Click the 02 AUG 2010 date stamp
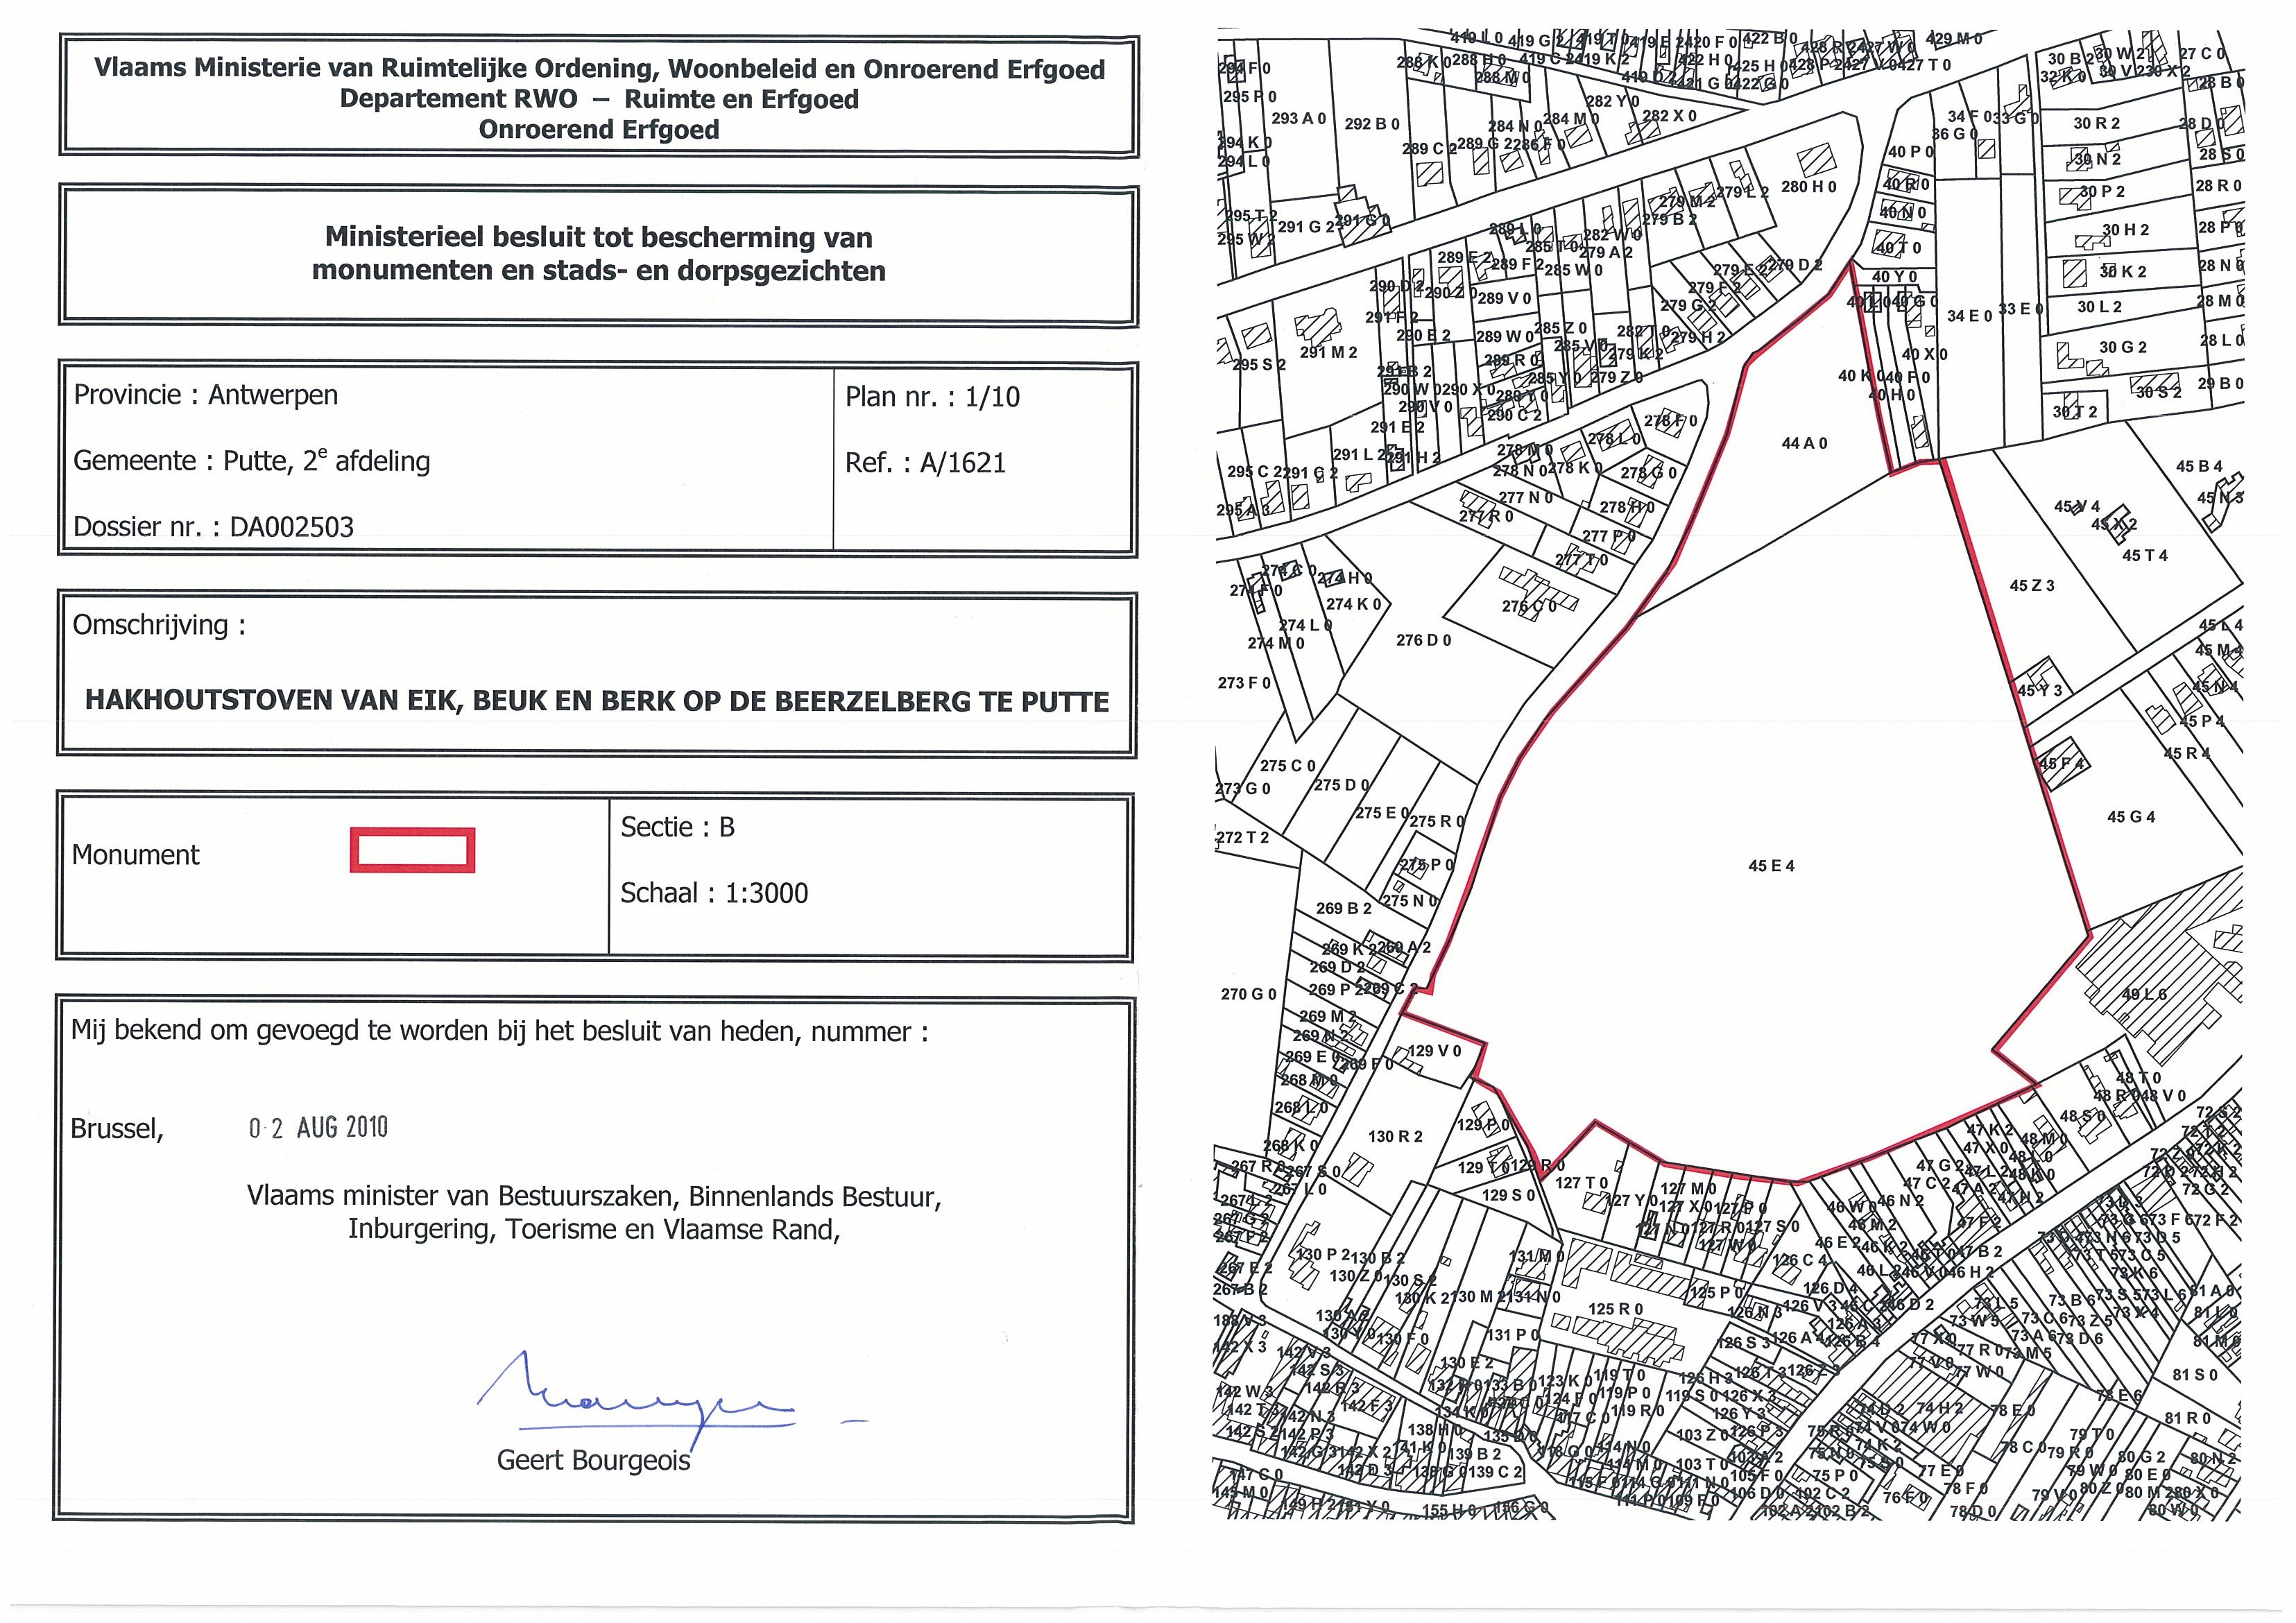The height and width of the screenshot is (1623, 2296). 318,1128
